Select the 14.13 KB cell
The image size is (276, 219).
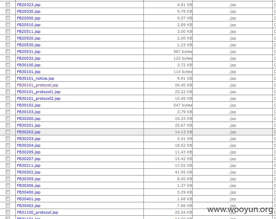tap(168, 132)
